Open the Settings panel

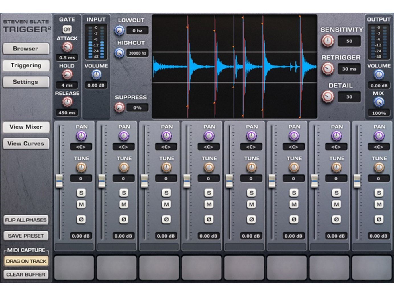(x=26, y=82)
